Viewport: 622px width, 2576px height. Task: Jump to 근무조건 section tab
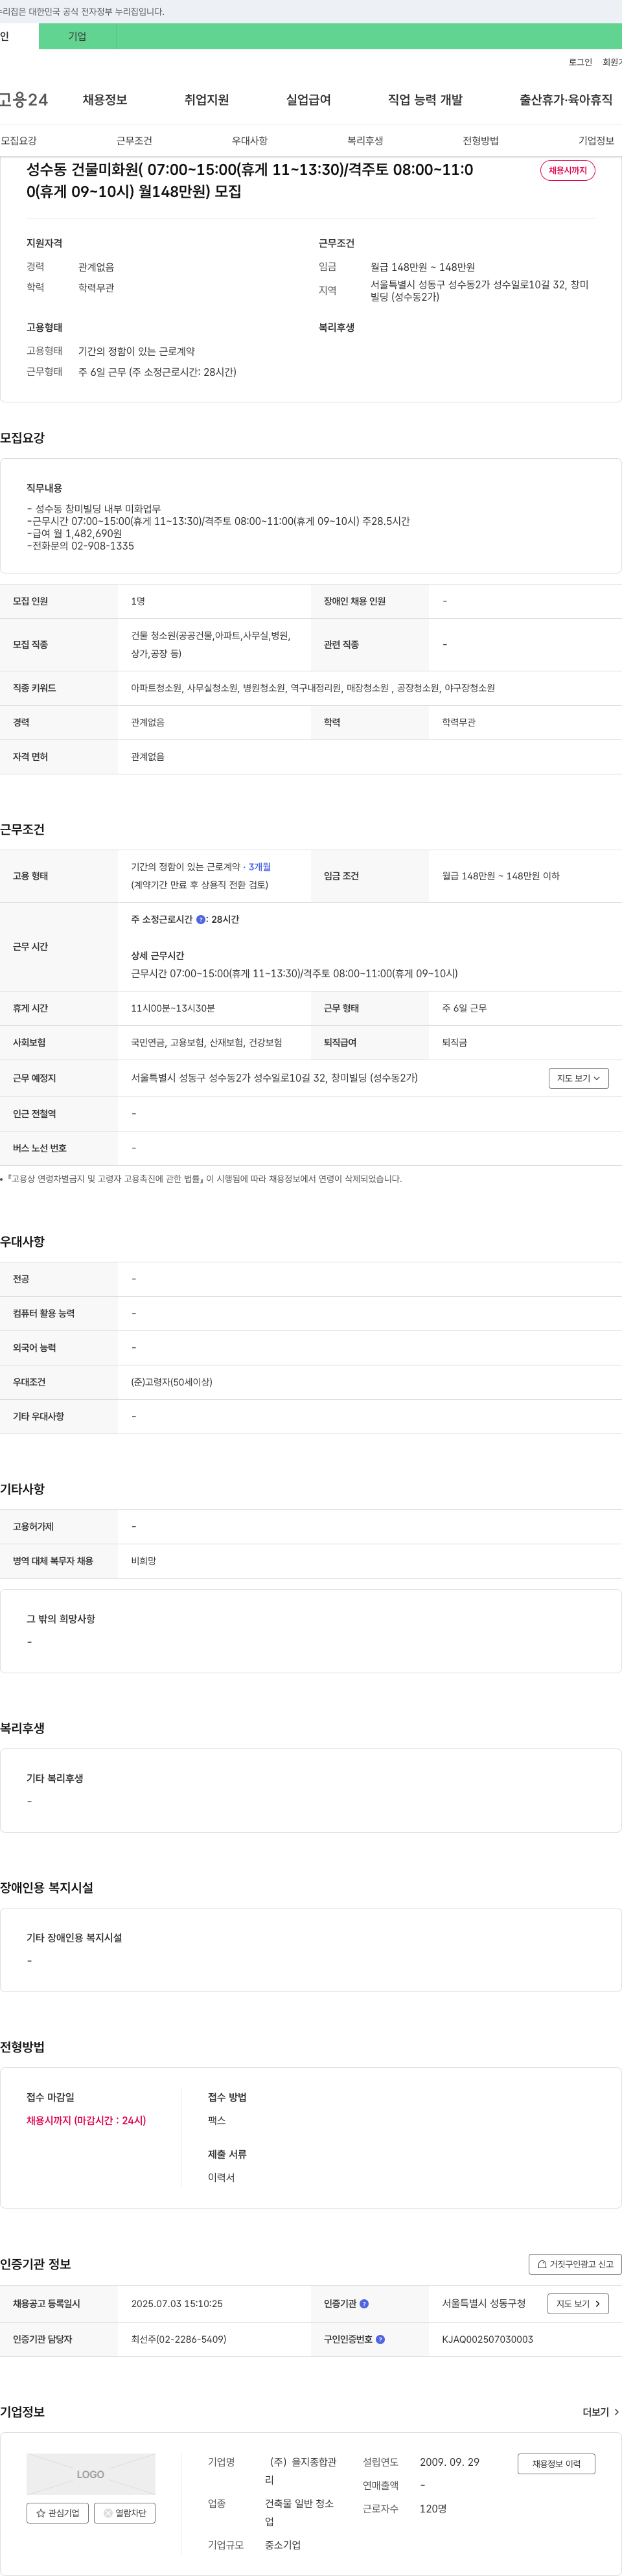pos(134,141)
